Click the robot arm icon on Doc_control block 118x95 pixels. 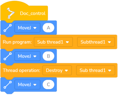pyautogui.click(x=10, y=13)
